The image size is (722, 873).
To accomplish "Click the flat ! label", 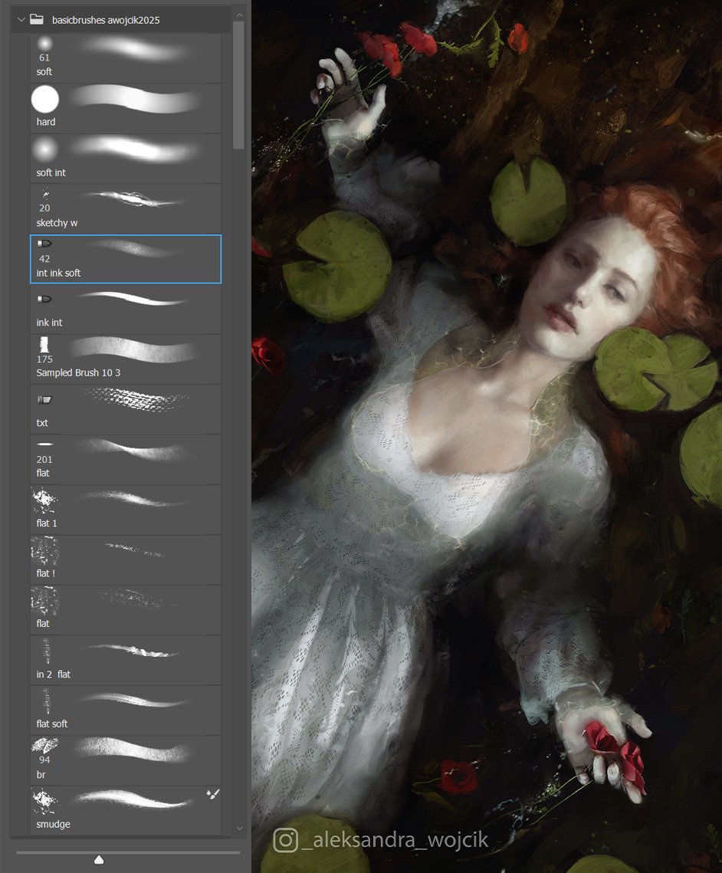I will 46,573.
